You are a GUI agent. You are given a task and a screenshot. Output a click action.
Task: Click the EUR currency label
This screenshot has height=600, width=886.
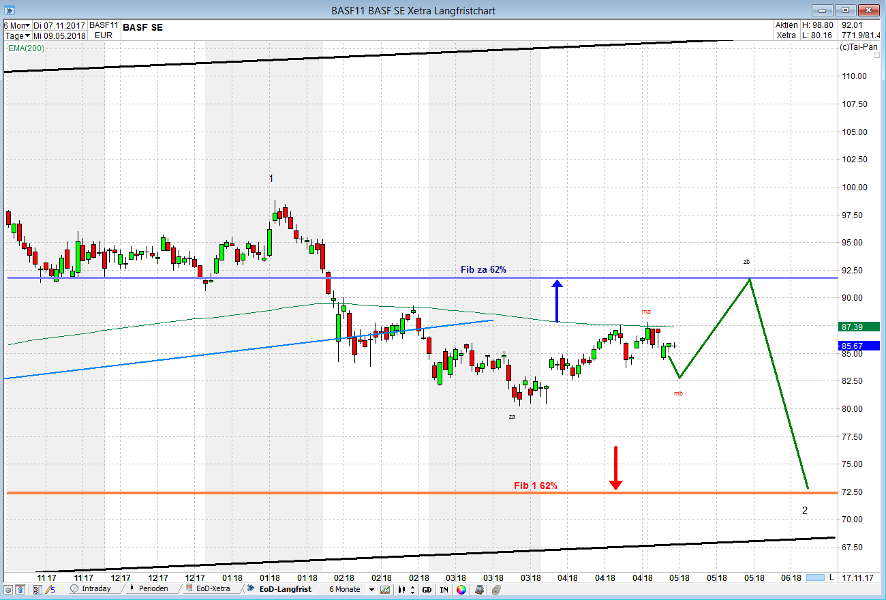click(x=104, y=35)
